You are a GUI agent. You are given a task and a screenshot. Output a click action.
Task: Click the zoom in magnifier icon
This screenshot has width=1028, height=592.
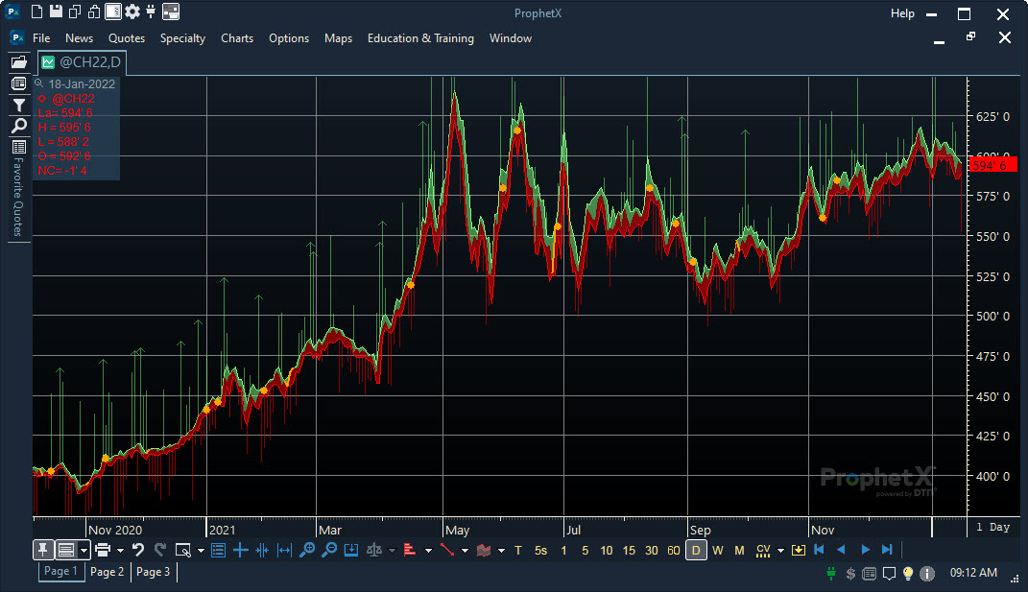307,550
